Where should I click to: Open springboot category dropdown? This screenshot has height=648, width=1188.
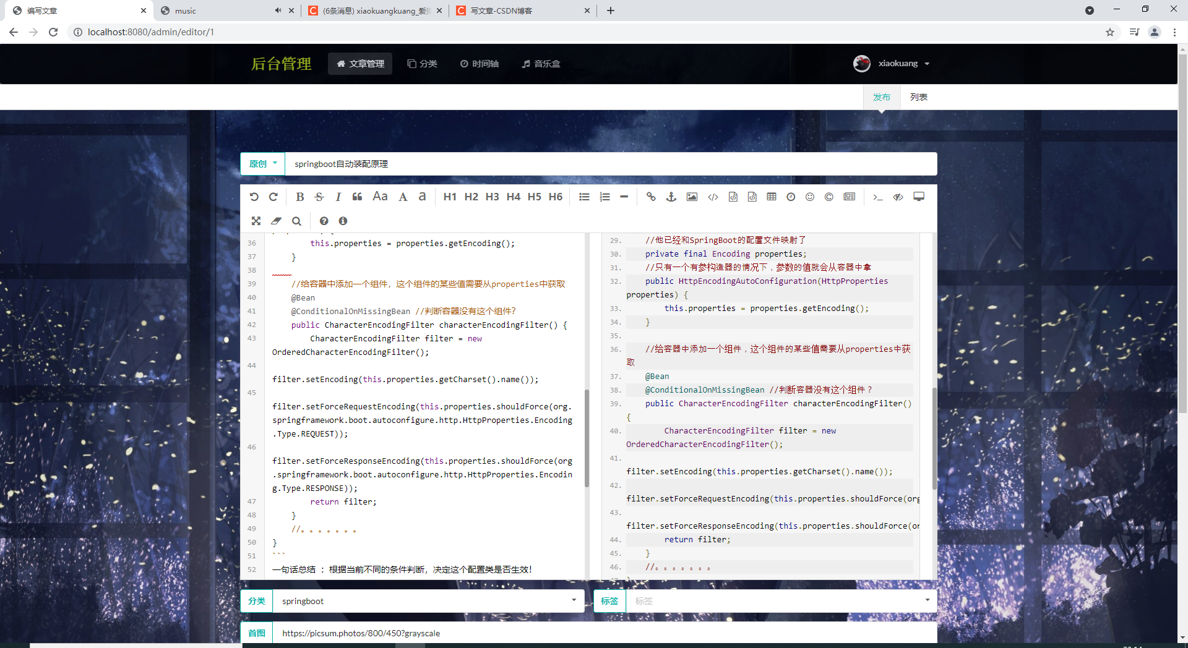428,601
